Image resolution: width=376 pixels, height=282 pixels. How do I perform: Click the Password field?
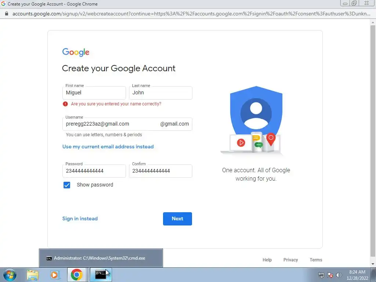pyautogui.click(x=94, y=171)
